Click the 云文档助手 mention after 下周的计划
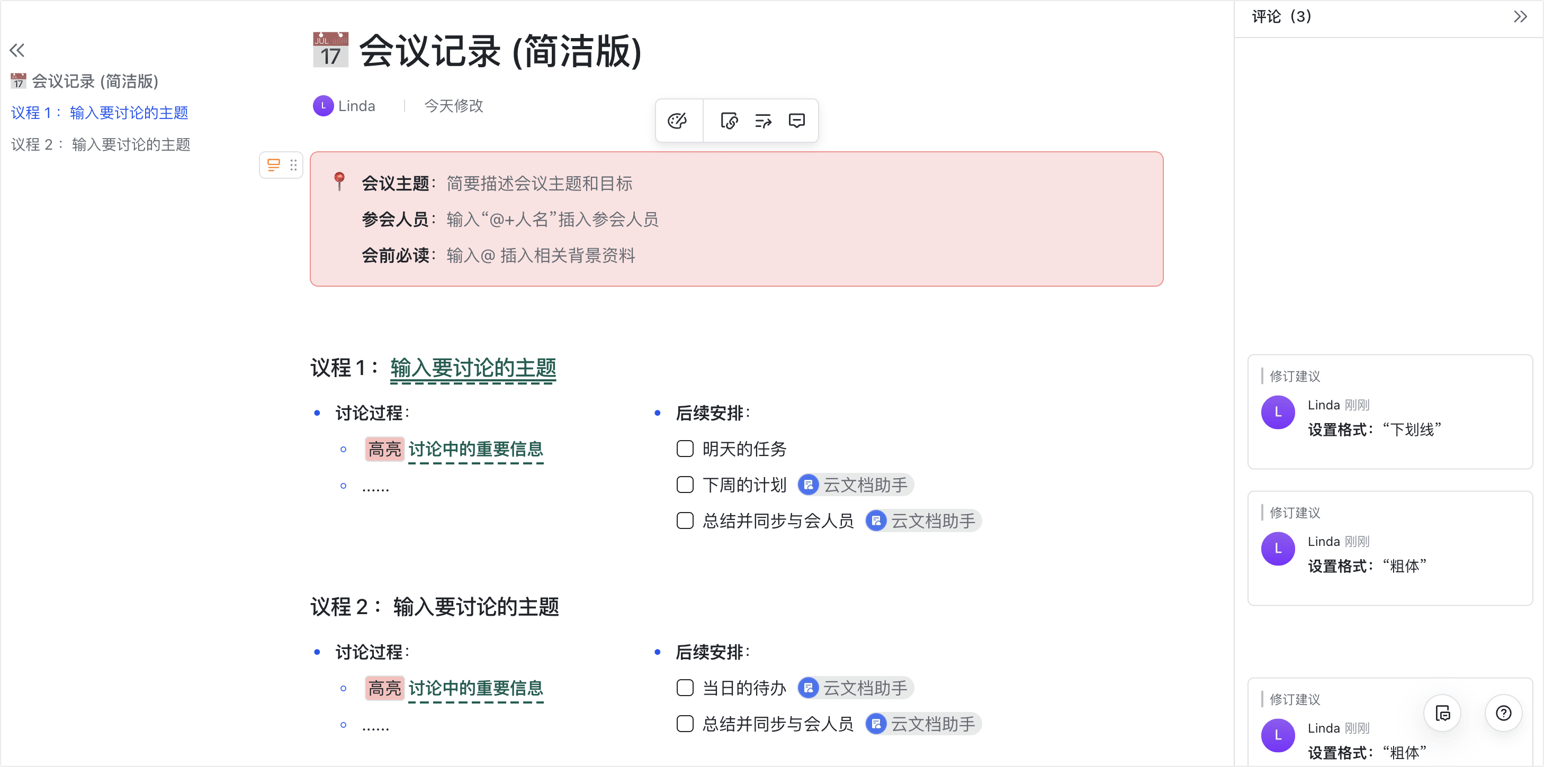The width and height of the screenshot is (1544, 767). click(x=855, y=485)
